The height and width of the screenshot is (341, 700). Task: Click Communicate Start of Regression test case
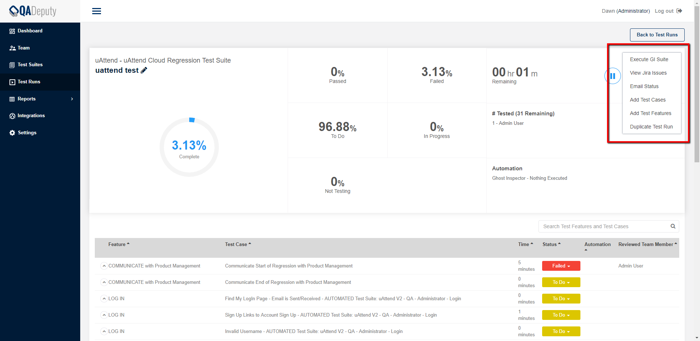pyautogui.click(x=289, y=266)
